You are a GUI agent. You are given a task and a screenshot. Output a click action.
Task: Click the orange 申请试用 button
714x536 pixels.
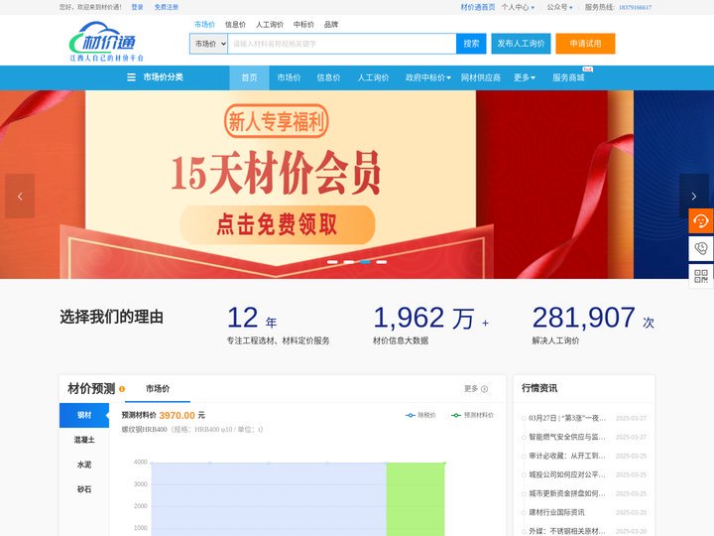coord(585,44)
